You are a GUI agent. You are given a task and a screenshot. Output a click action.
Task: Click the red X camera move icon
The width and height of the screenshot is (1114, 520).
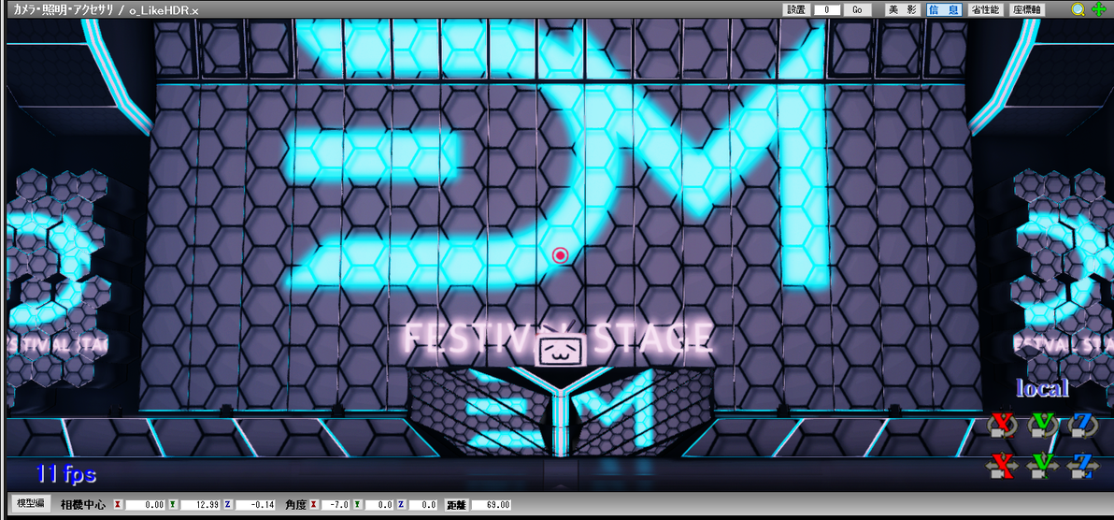[x=1002, y=466]
